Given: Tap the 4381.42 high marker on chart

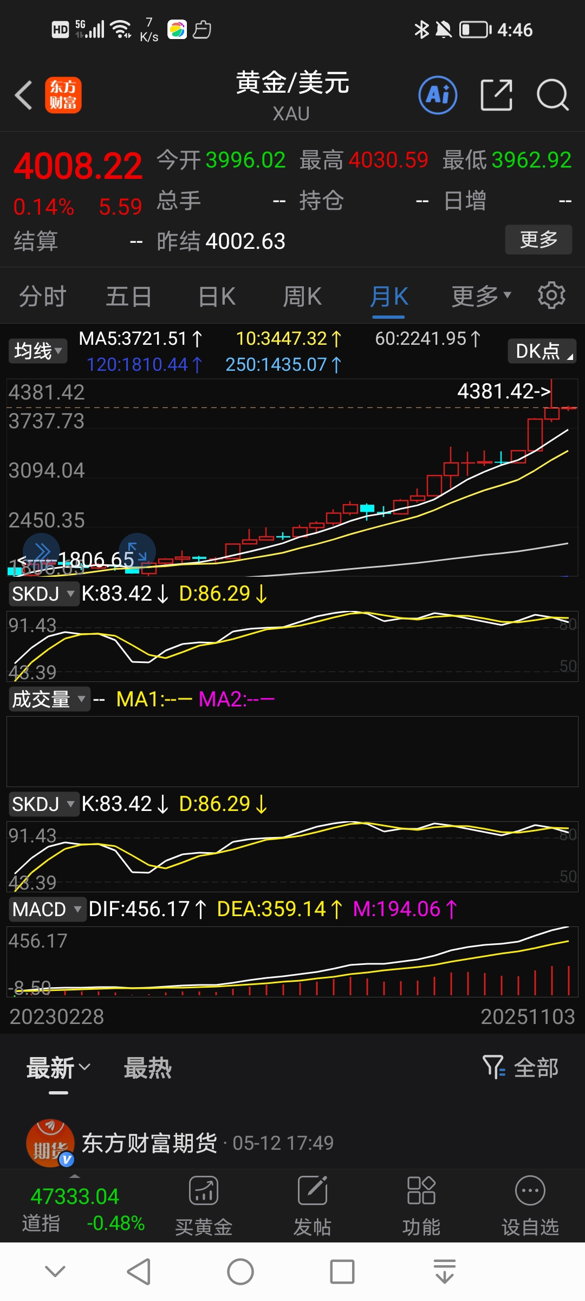Looking at the screenshot, I should pos(504,391).
